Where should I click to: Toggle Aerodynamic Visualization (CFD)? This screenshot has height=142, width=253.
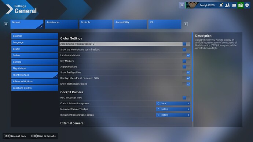point(186,44)
